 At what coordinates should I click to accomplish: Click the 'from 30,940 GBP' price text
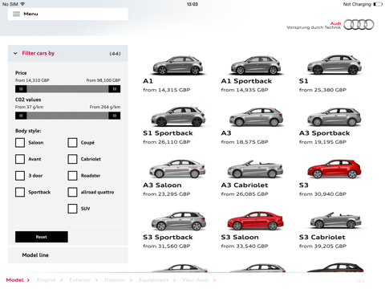(x=322, y=194)
